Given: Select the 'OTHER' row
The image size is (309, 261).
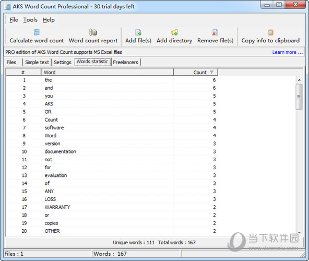Looking at the screenshot, I should 112,231.
